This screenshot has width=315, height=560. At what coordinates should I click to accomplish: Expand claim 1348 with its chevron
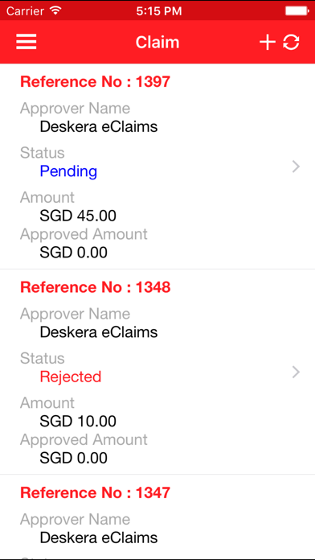[296, 373]
